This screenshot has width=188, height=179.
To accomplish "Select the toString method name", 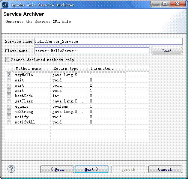I will [x=24, y=111].
